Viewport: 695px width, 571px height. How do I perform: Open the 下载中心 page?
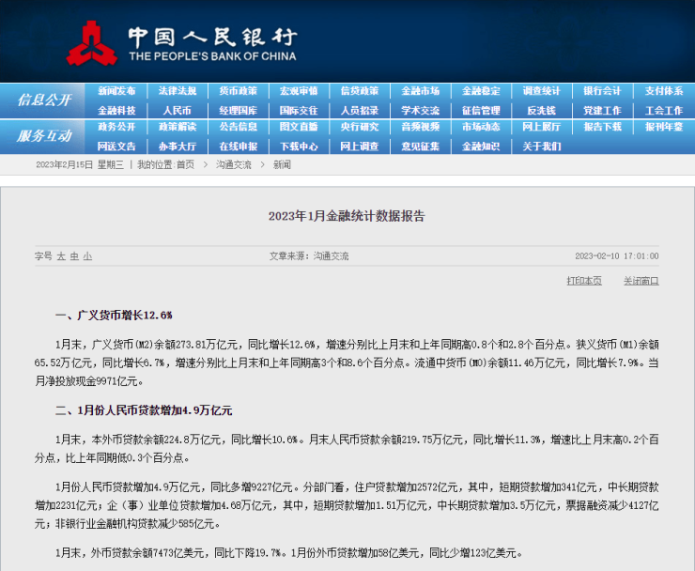tap(299, 147)
